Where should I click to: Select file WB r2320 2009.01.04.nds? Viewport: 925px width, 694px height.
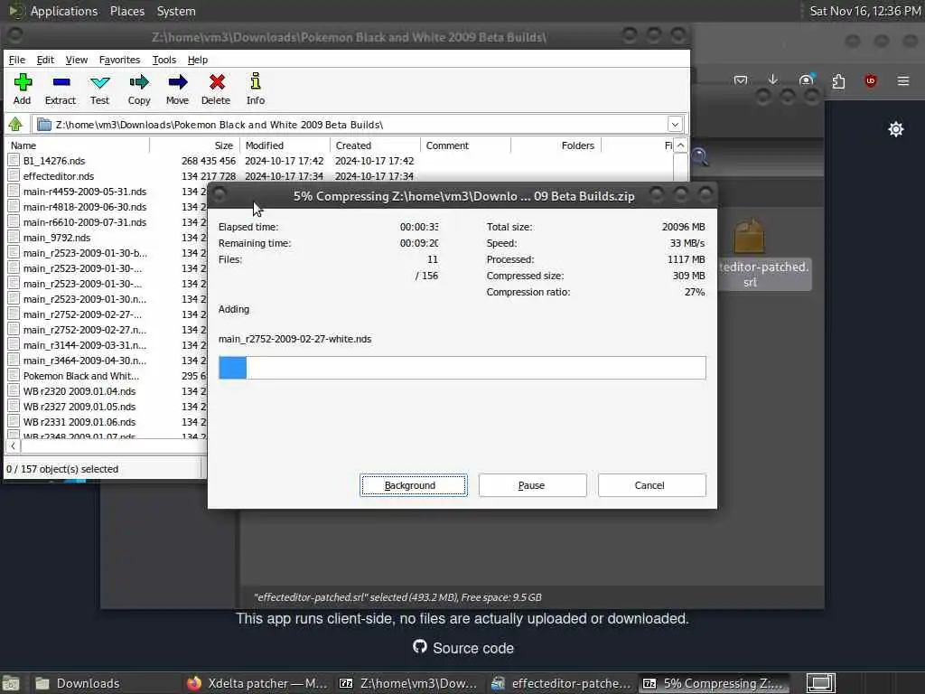[79, 390]
